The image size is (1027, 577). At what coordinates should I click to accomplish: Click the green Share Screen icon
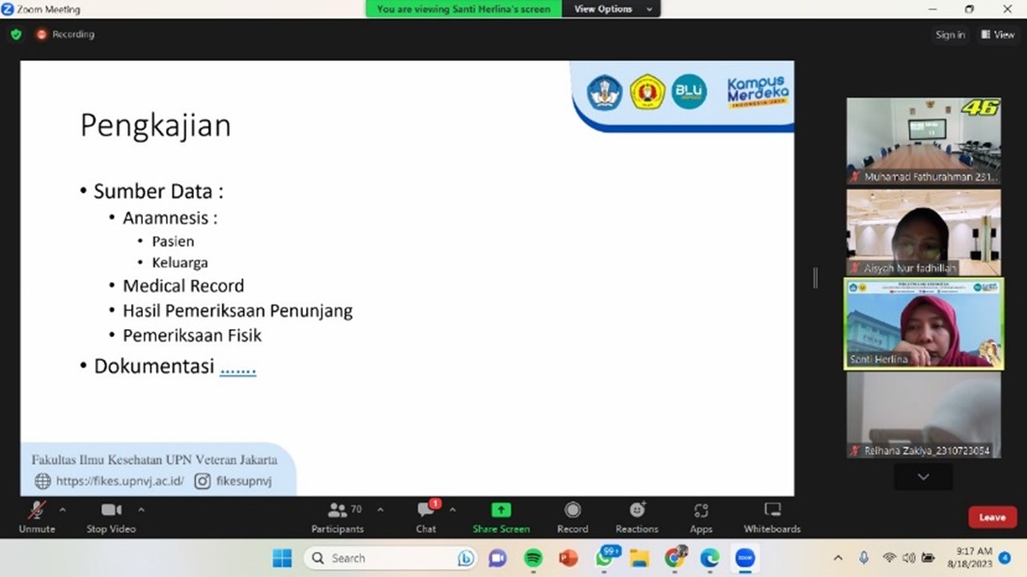click(x=501, y=510)
